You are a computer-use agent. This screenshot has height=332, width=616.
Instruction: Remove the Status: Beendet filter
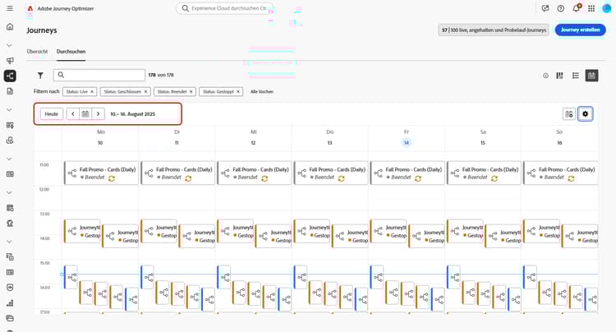[191, 91]
